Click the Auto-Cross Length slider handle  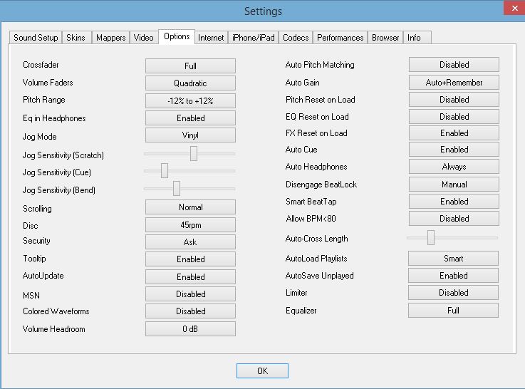point(431,238)
